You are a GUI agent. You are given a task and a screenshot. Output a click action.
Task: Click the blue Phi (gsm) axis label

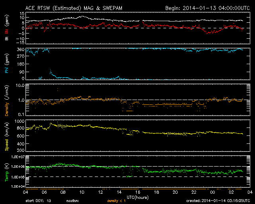tap(7, 65)
